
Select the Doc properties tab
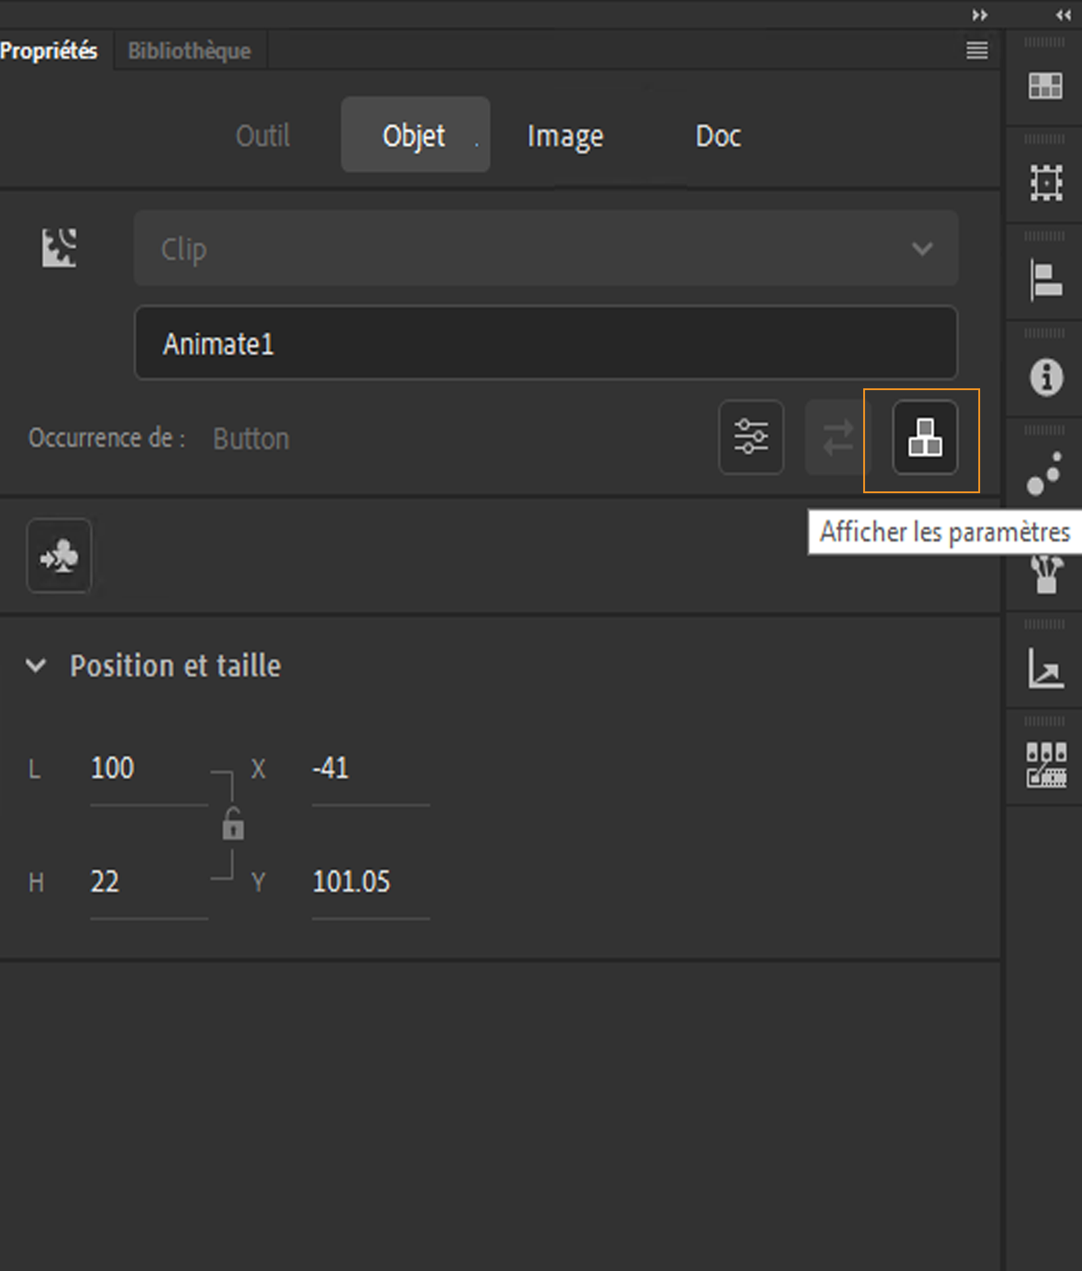718,135
